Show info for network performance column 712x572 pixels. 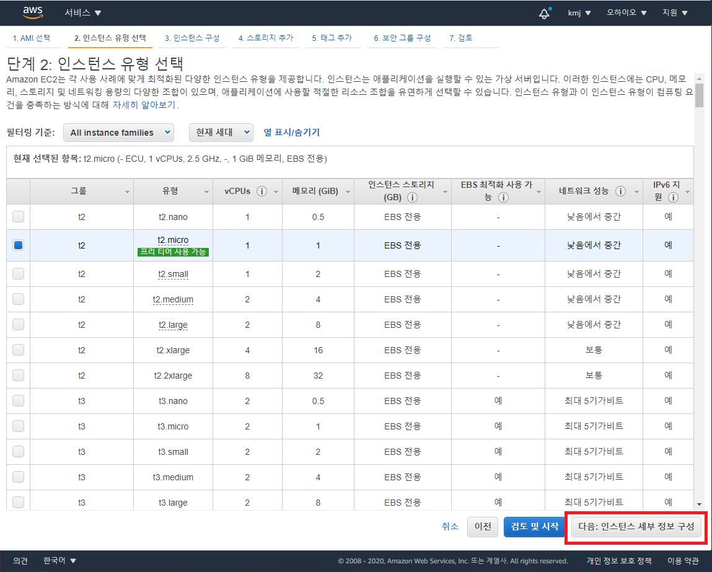[620, 191]
